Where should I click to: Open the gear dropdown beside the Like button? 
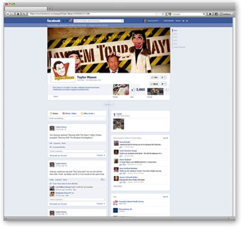pyautogui.click(x=163, y=78)
